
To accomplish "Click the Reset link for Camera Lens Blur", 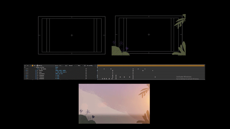I will click(x=57, y=67).
